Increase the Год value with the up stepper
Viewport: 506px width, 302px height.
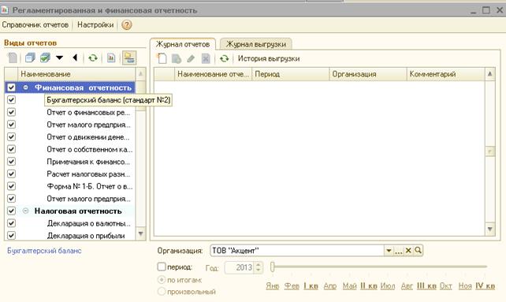coord(259,265)
